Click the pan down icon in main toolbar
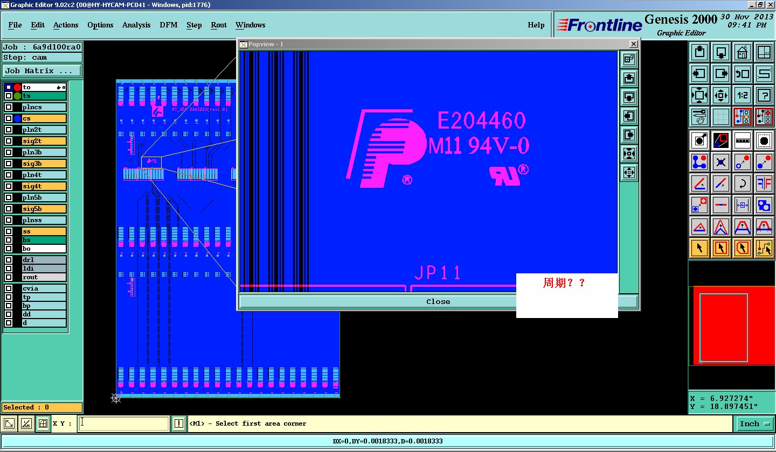 [721, 53]
